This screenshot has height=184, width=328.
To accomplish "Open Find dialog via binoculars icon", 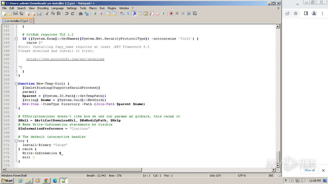I will (x=81, y=14).
